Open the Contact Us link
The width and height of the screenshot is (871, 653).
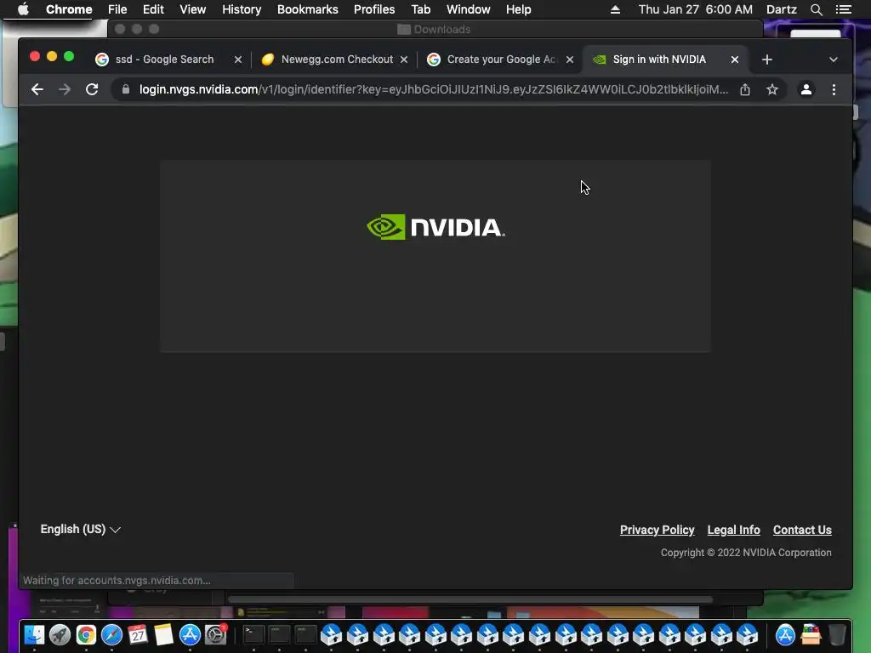pos(802,530)
